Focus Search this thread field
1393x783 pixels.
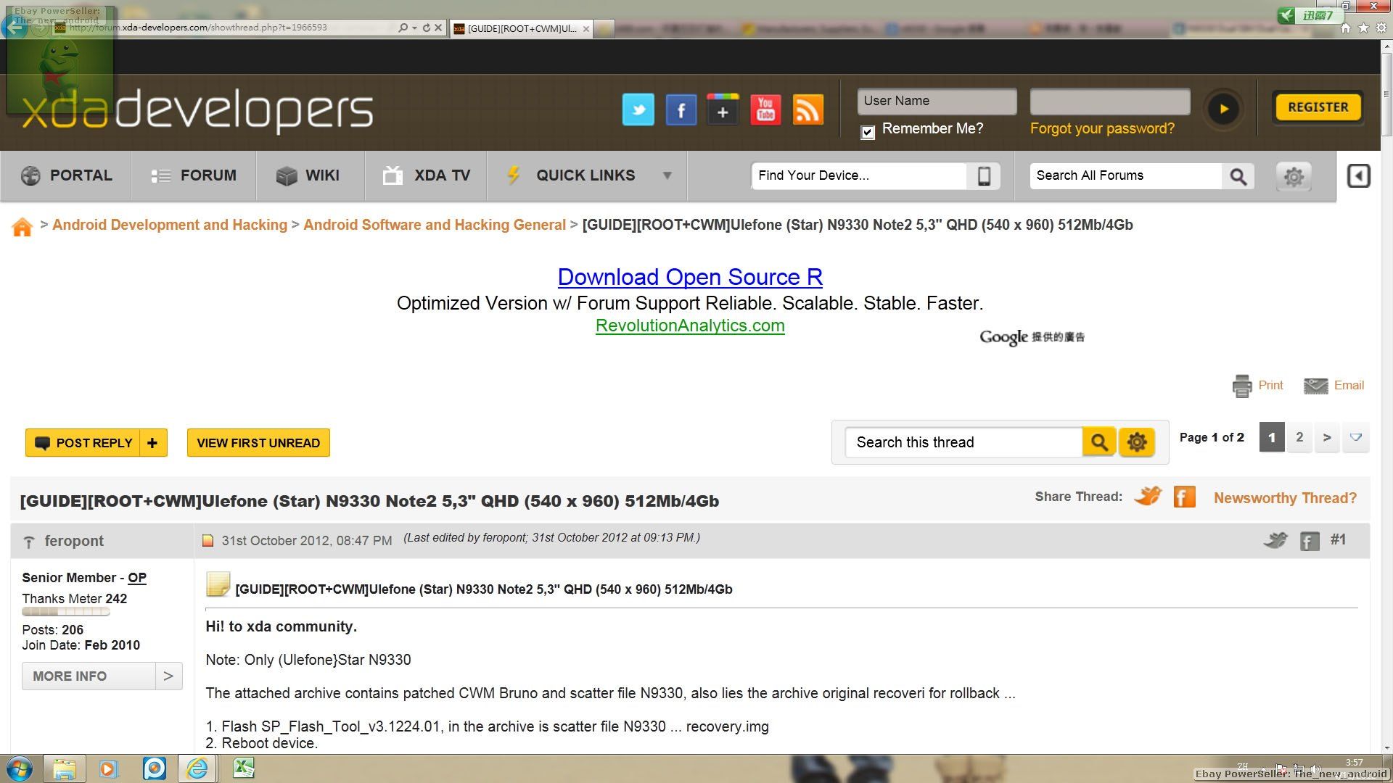(963, 442)
